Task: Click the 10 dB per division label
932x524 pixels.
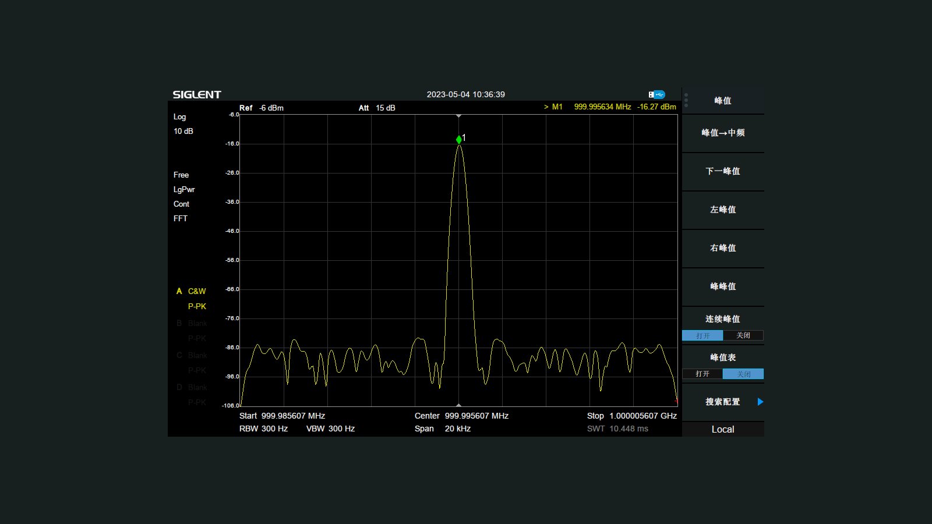Action: pos(183,131)
